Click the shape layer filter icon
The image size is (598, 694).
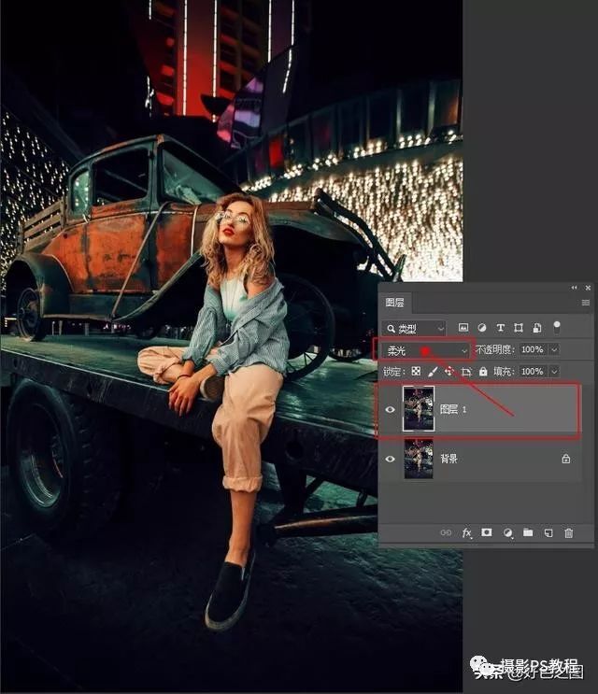[519, 328]
